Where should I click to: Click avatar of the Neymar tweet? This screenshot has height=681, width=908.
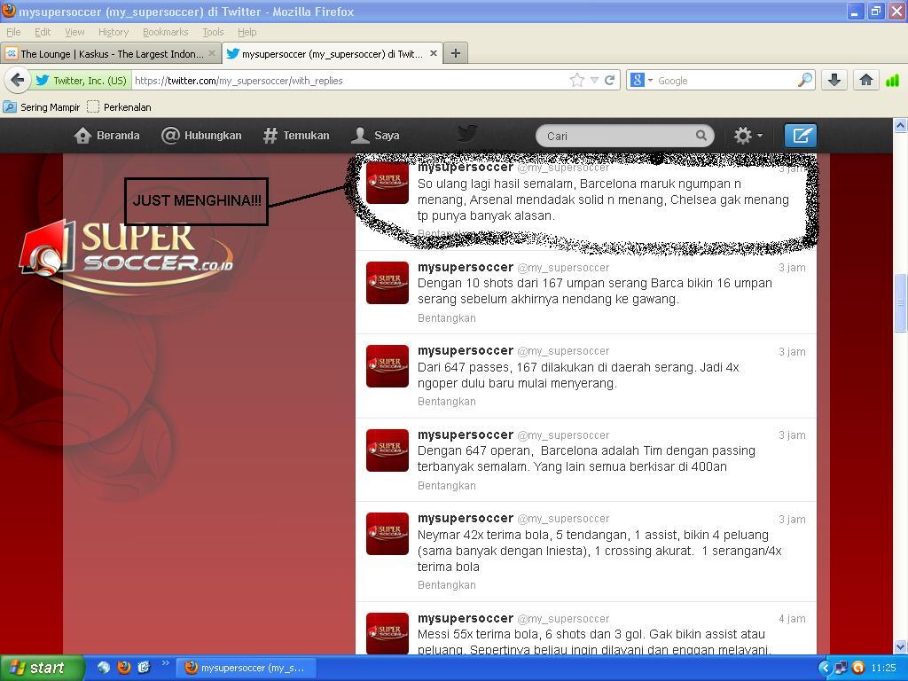[x=387, y=533]
